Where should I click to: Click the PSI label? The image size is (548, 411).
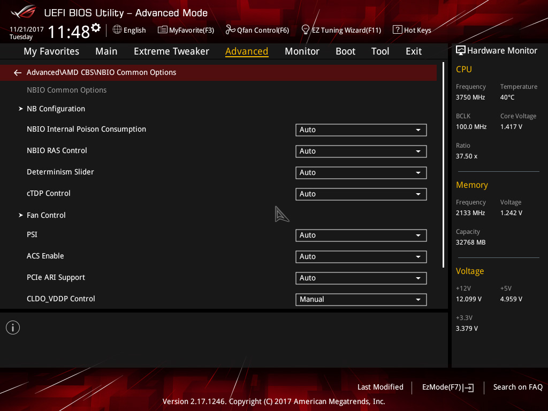pos(32,234)
